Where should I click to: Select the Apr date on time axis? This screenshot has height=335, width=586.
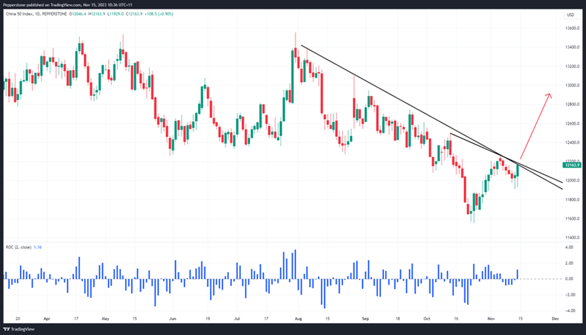46,318
